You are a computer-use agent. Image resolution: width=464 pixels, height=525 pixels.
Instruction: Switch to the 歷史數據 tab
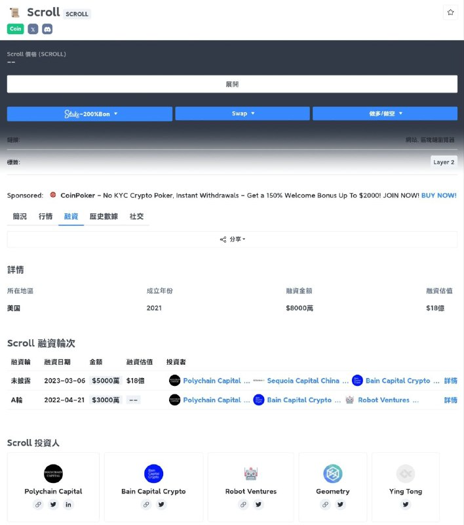104,217
